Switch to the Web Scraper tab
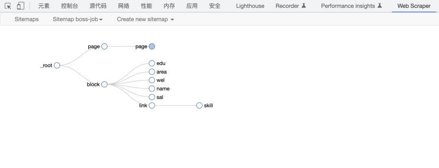 (414, 6)
